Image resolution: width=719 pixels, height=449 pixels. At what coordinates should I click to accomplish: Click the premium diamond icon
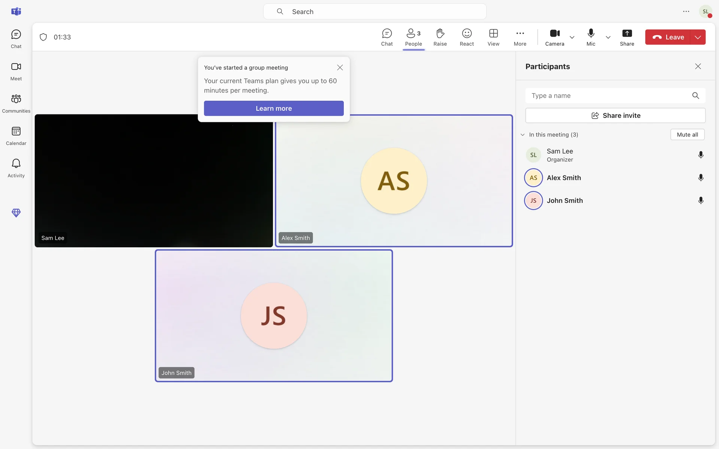pyautogui.click(x=16, y=213)
